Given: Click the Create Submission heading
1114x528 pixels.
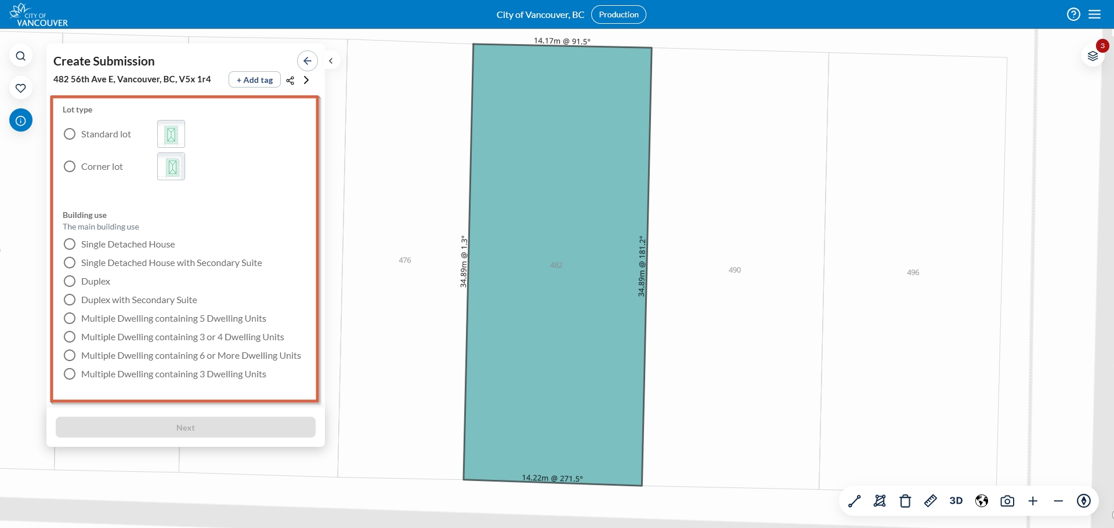Looking at the screenshot, I should click(x=104, y=61).
